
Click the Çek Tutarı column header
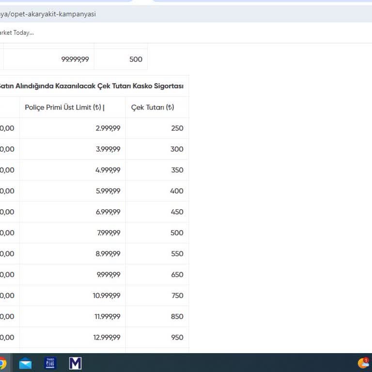pyautogui.click(x=153, y=108)
